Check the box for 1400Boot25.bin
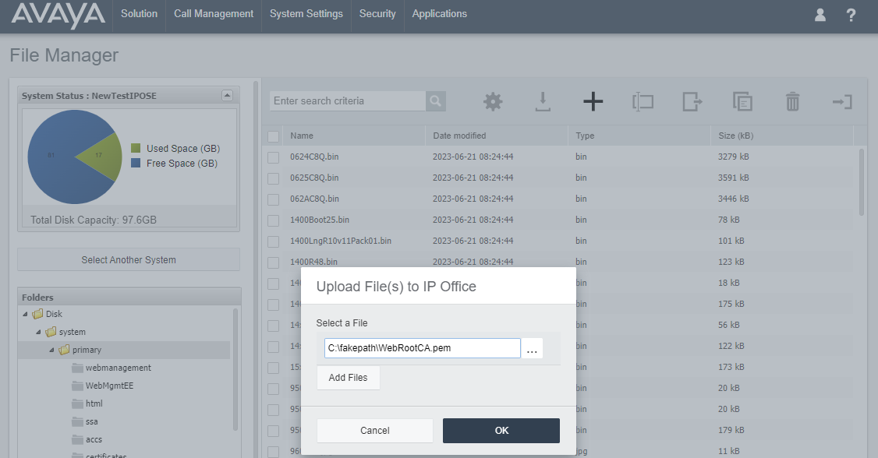Image resolution: width=878 pixels, height=458 pixels. (273, 220)
